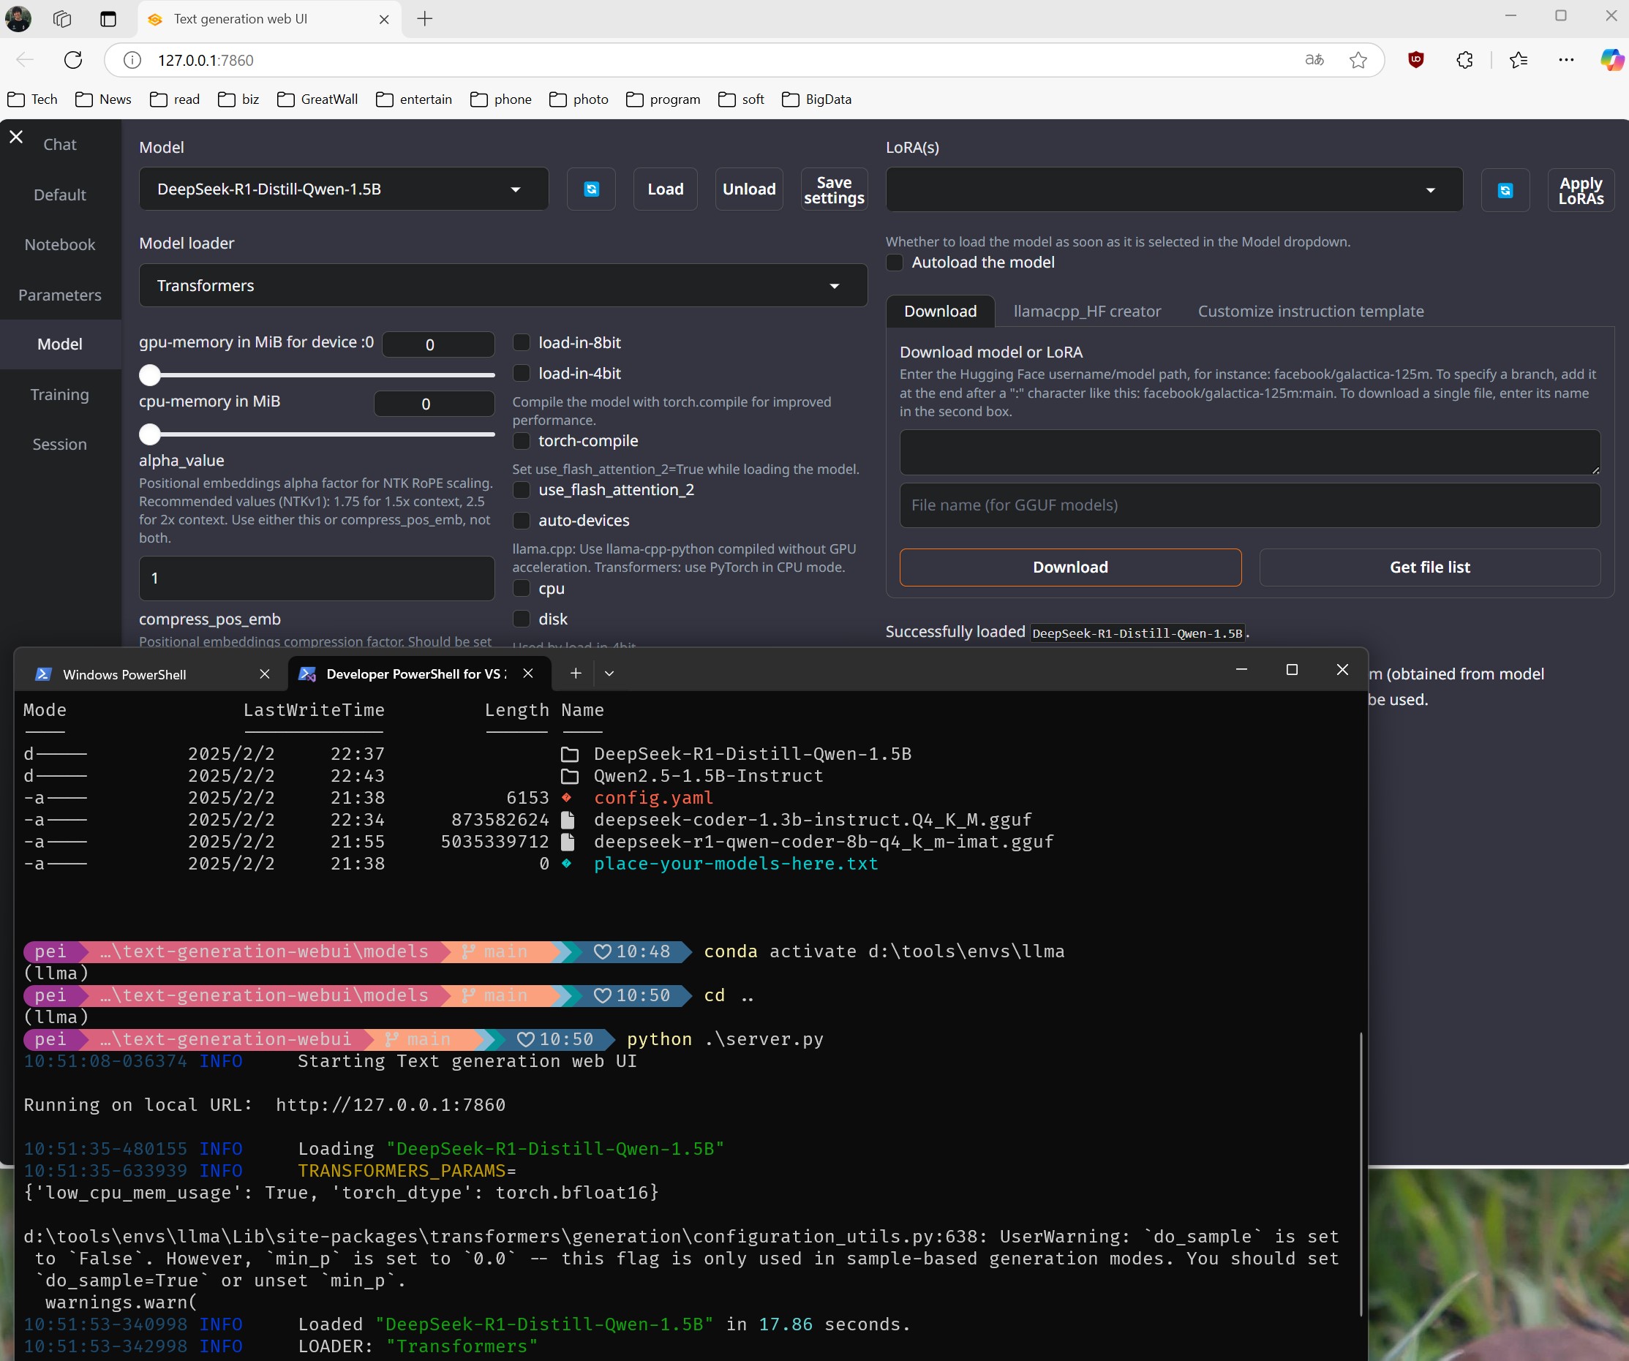Screen dimensions: 1629x1361
Task: Click the terminal vertical scrollbar
Action: click(x=1361, y=1173)
